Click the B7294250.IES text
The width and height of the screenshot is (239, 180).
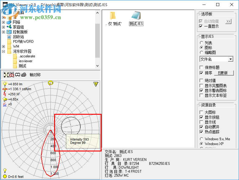(159, 164)
